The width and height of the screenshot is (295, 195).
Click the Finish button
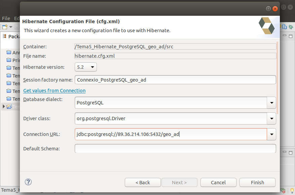click(x=257, y=183)
